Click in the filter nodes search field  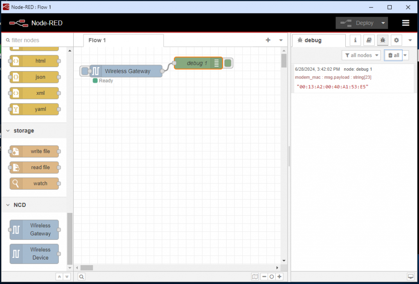point(37,40)
